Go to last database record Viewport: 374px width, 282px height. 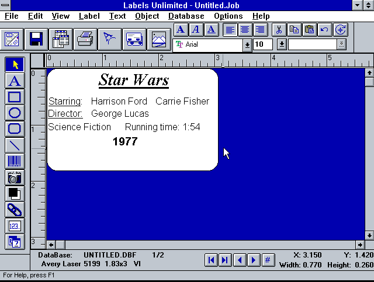point(225,260)
